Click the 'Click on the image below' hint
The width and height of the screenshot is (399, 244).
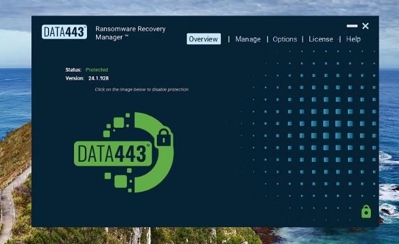point(141,89)
